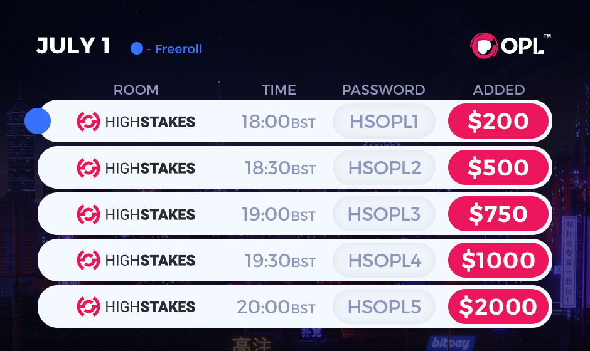Click the blue freeroll dot beside the first row

pyautogui.click(x=38, y=121)
